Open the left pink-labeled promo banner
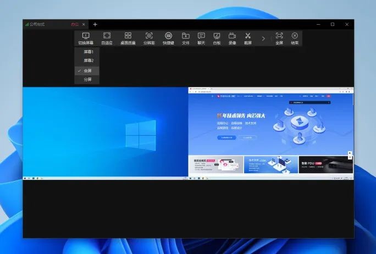This screenshot has width=376, height=254. tap(216, 164)
